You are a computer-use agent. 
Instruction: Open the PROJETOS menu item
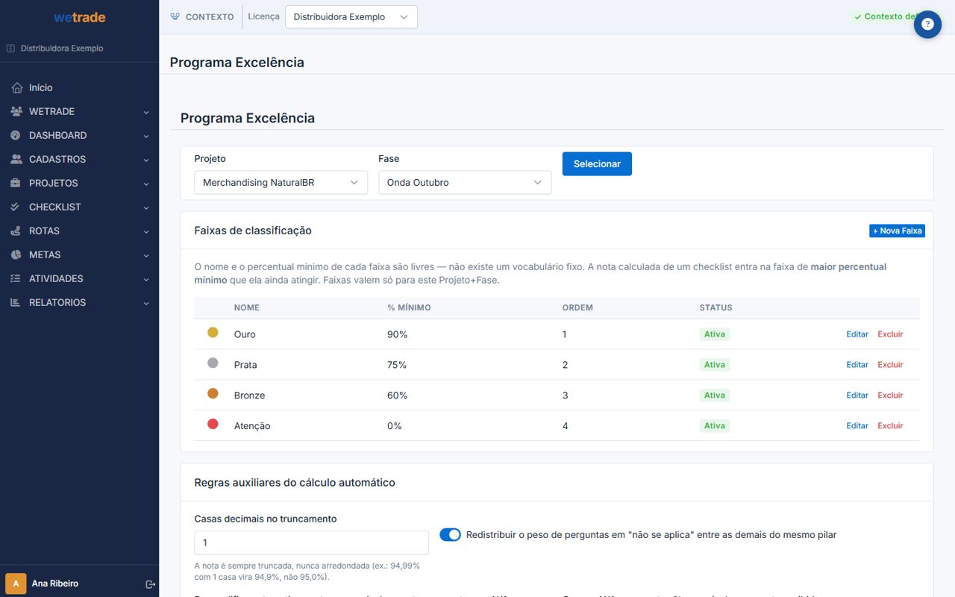tap(80, 183)
